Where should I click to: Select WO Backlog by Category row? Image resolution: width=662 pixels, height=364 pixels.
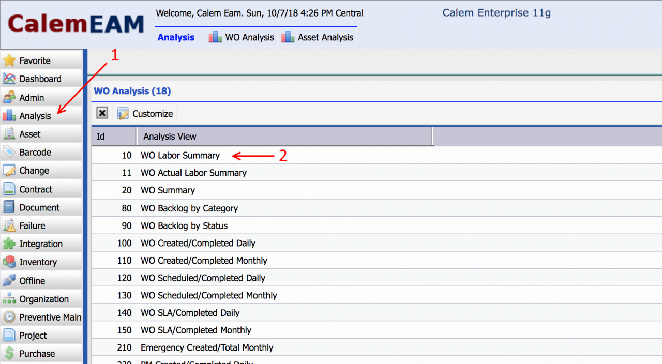pos(377,208)
